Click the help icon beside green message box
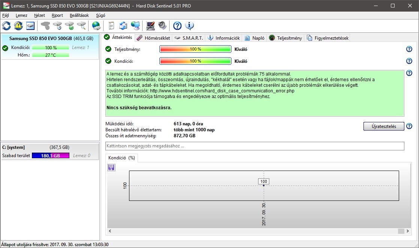The width and height of the screenshot is (419, 248). tap(409, 73)
